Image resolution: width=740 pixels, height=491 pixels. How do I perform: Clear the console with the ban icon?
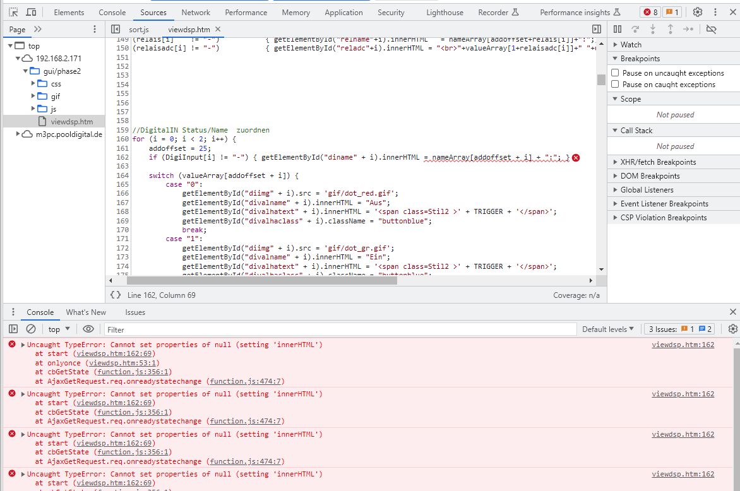pyautogui.click(x=31, y=329)
